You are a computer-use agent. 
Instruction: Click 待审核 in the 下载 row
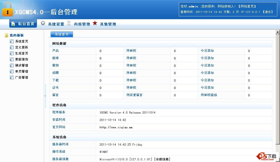131,80
